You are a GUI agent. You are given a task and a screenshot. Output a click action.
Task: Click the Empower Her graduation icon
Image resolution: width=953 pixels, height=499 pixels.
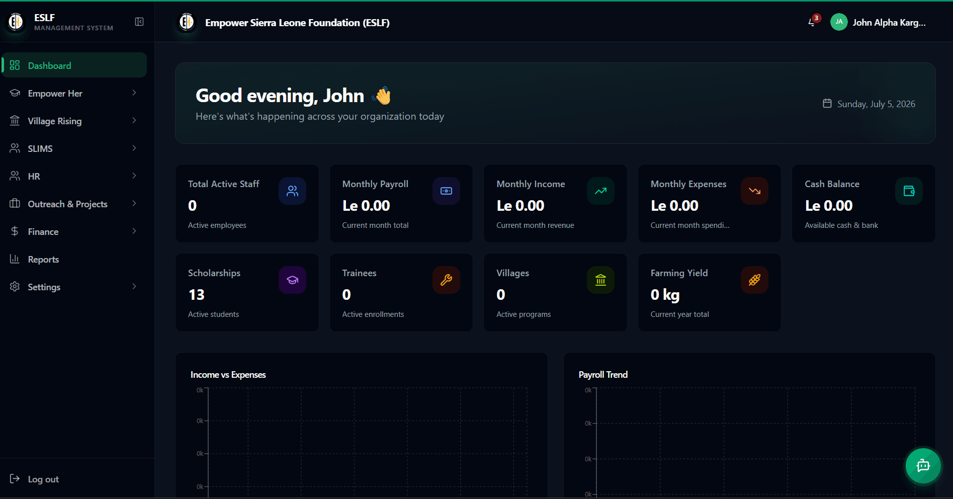pos(15,93)
